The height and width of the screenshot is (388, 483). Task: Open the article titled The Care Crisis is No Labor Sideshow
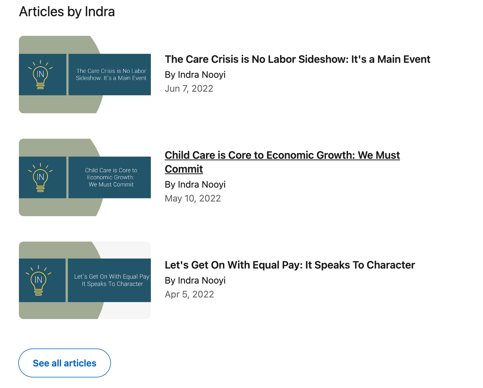click(297, 59)
